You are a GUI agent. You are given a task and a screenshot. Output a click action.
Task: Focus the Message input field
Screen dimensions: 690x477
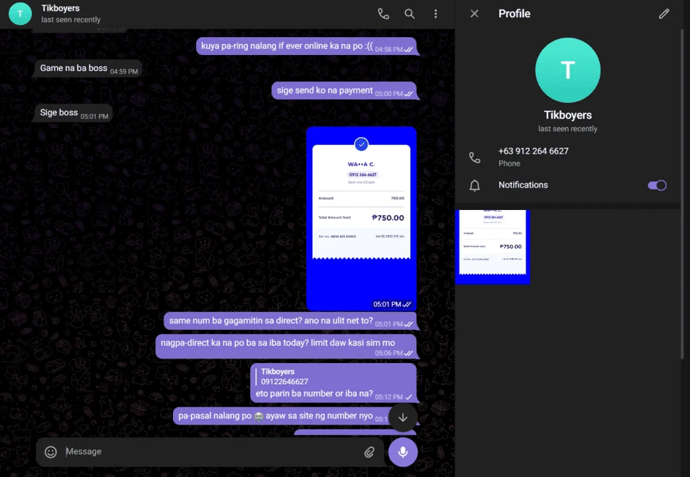211,451
